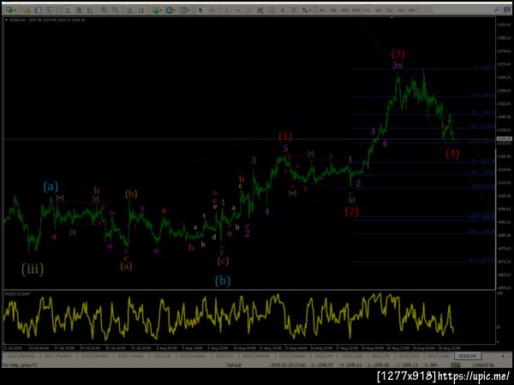Select the horizontal line drawing tool
This screenshot has height=385, width=514.
pyautogui.click(x=237, y=10)
